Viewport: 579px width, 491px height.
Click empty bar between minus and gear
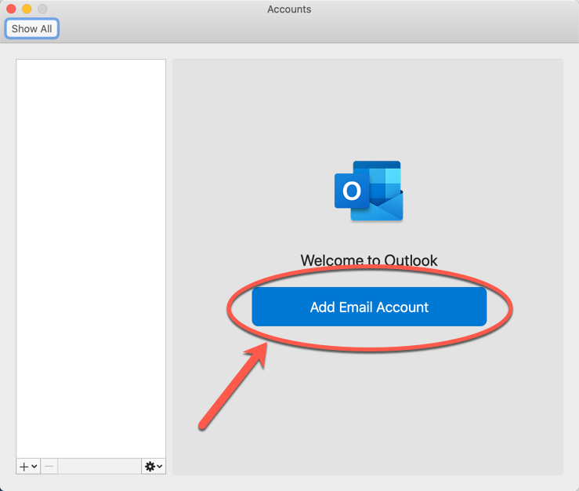pos(100,466)
